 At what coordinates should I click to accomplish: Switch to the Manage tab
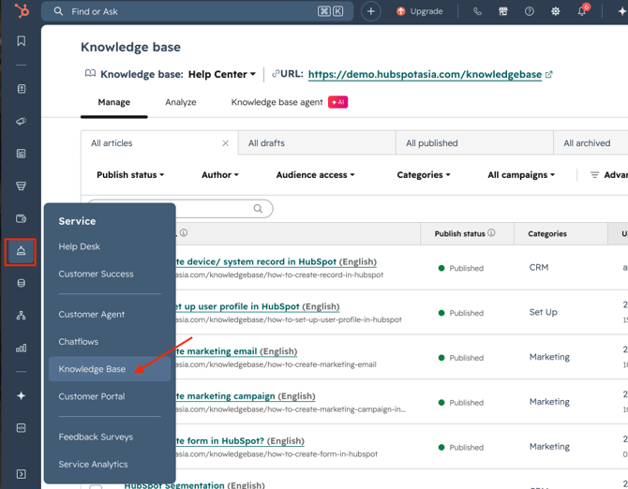[114, 102]
